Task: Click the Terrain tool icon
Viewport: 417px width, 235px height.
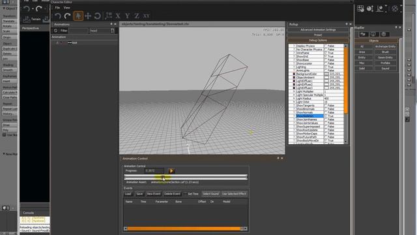Action: (x=26, y=19)
